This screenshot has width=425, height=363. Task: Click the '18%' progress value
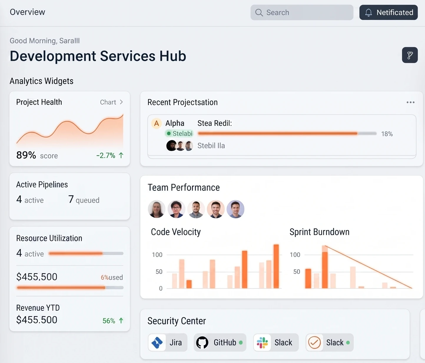(x=387, y=134)
